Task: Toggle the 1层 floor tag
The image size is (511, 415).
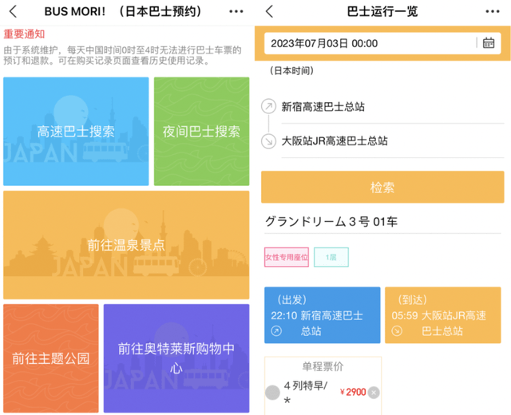Action: coord(331,257)
